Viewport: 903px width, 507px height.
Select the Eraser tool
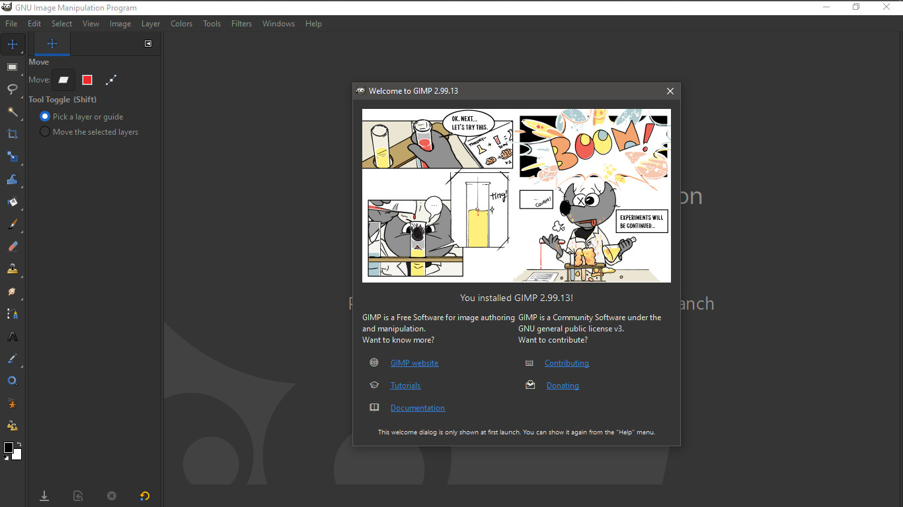(x=13, y=246)
